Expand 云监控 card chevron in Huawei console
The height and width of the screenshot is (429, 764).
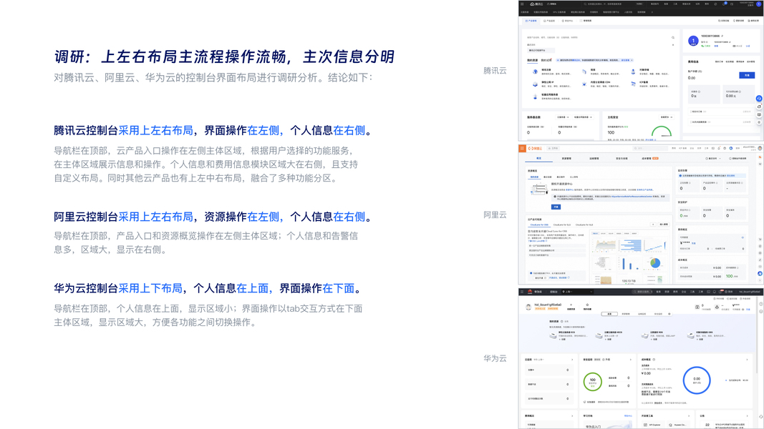(x=572, y=360)
